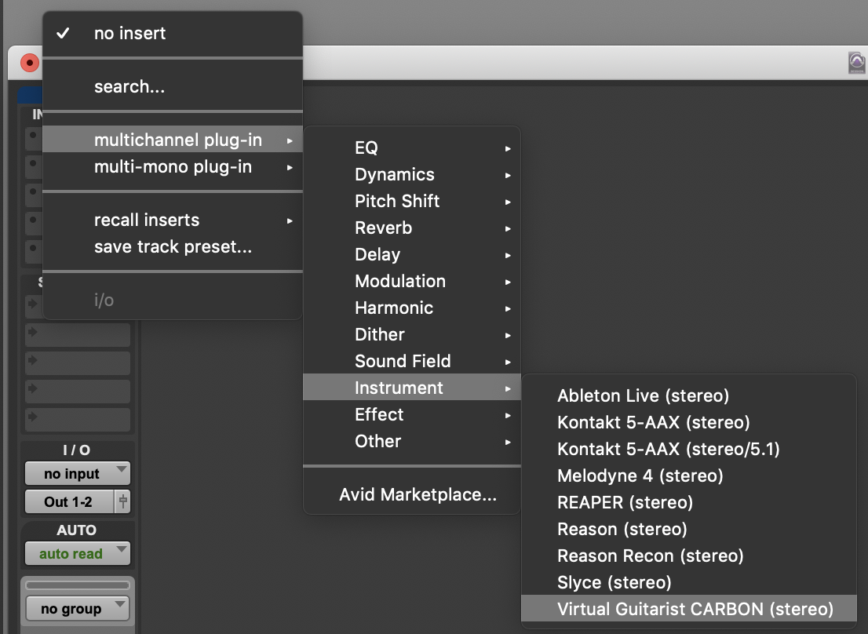Open the Delay plug-in category
Screen dimensions: 868x634
412,254
